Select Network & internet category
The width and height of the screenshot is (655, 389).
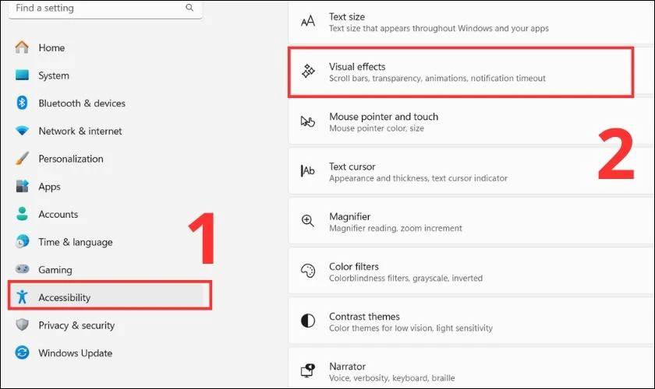105,131
